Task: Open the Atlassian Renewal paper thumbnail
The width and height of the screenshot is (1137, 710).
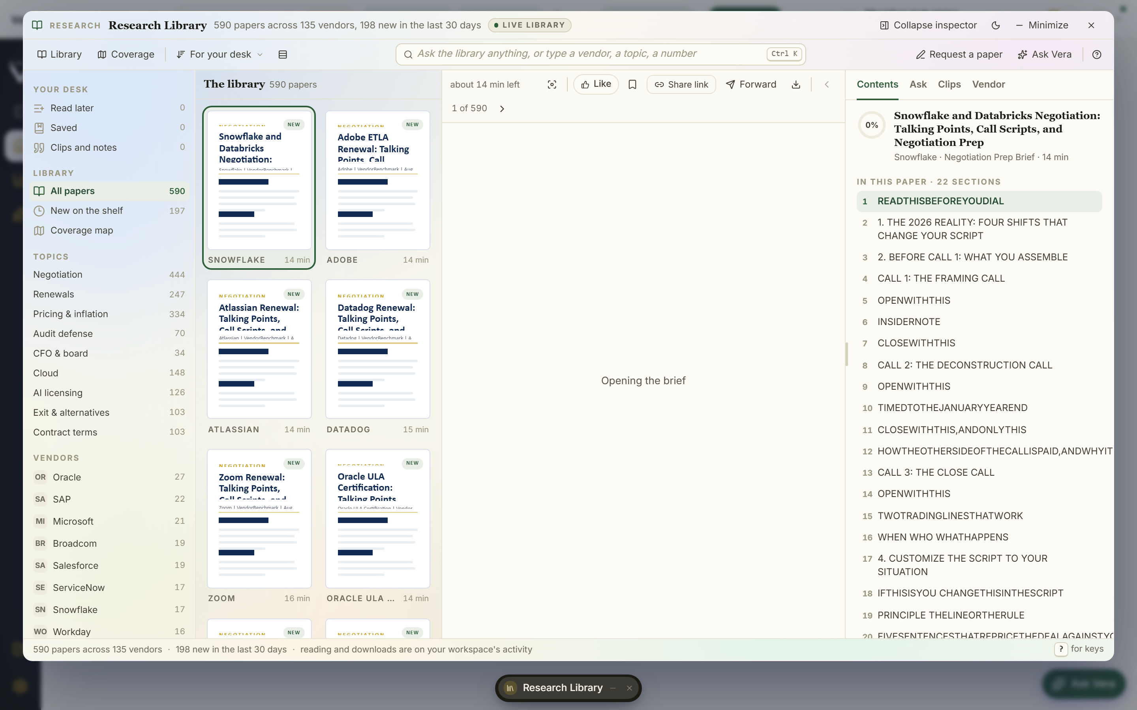Action: point(259,349)
